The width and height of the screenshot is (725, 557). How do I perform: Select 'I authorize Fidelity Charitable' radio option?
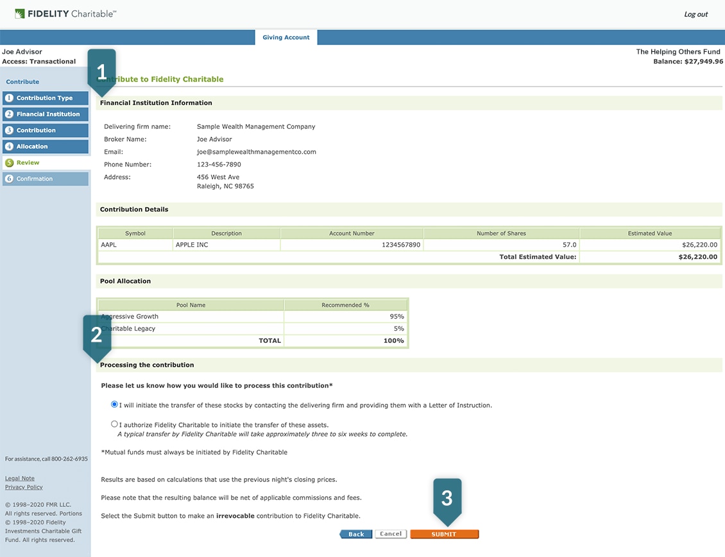114,424
